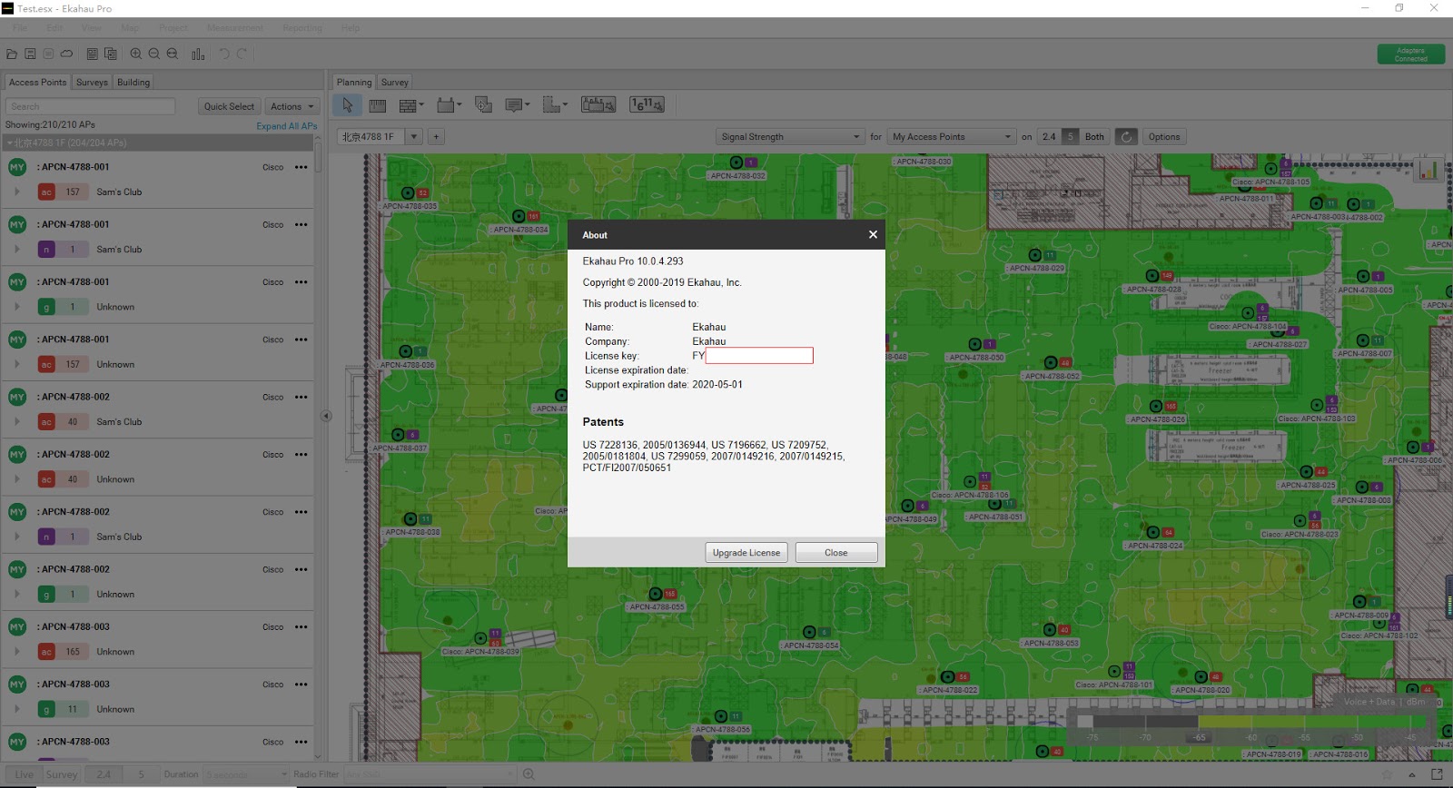Image resolution: width=1453 pixels, height=788 pixels.
Task: Toggle Live mode in bottom bar
Action: click(x=25, y=774)
